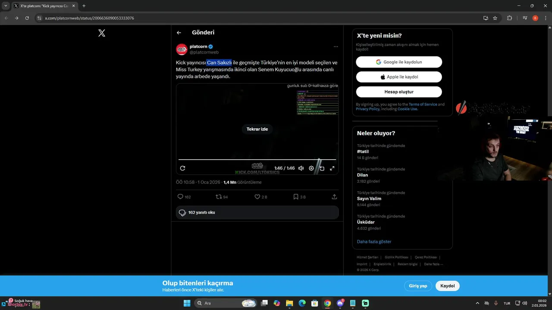The image size is (552, 310).
Task: Open Gizlilik Politikası footer link
Action: point(396,257)
